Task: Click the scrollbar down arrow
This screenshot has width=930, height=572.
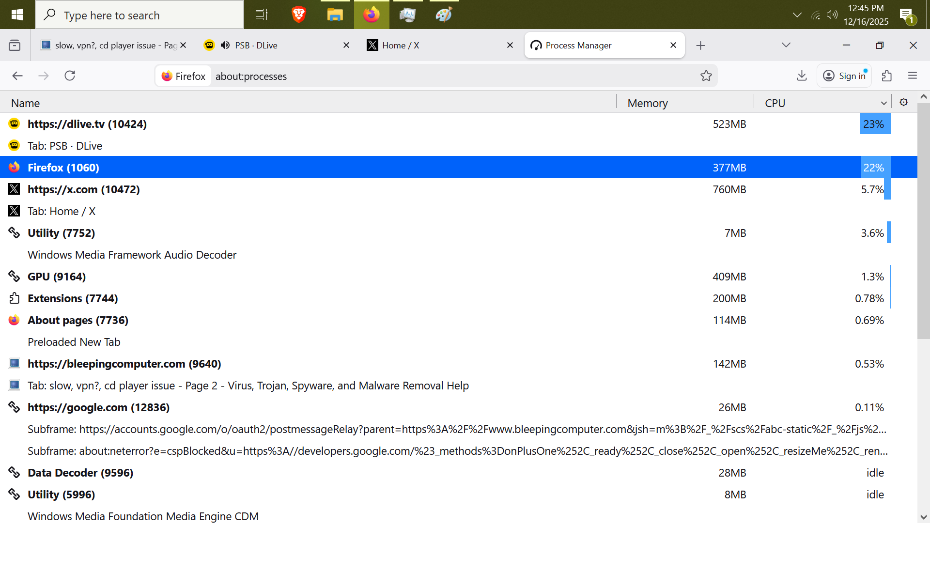Action: 924,517
